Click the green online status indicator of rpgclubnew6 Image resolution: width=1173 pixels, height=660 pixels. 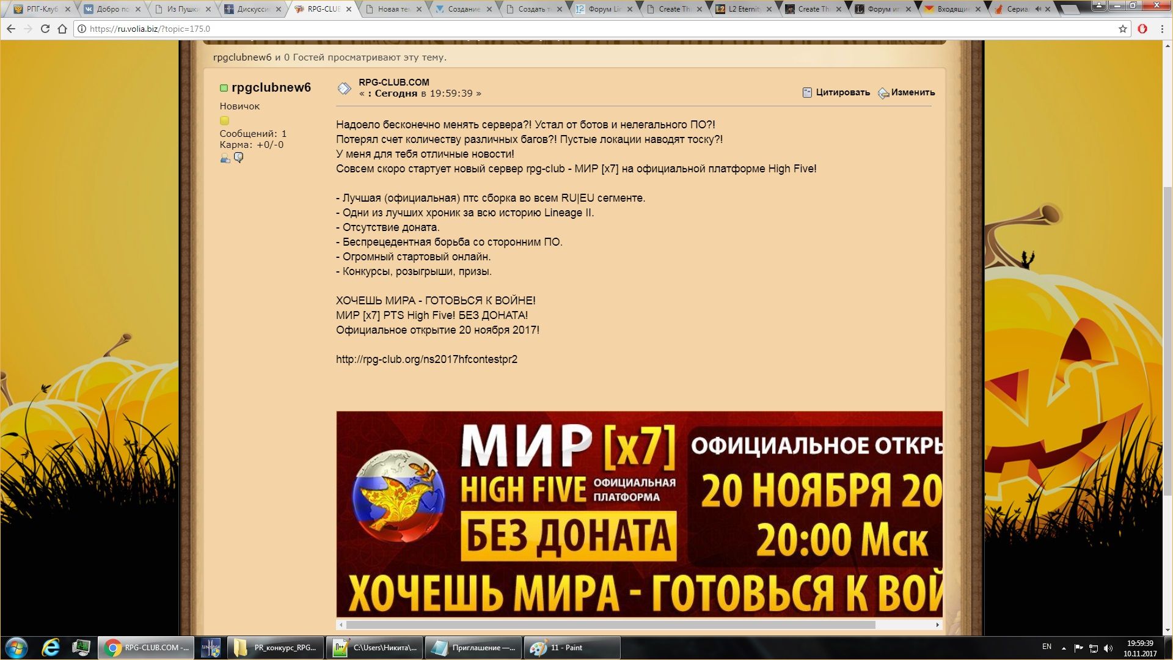click(224, 88)
